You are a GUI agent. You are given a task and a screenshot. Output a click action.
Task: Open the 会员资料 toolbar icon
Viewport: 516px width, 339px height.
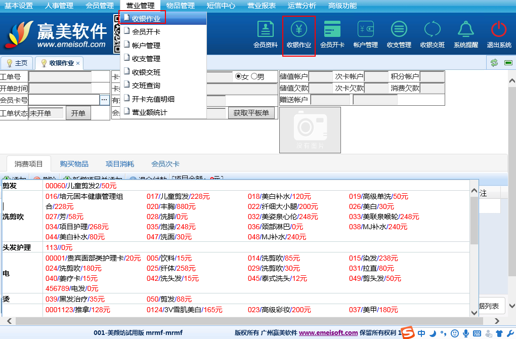(x=265, y=34)
